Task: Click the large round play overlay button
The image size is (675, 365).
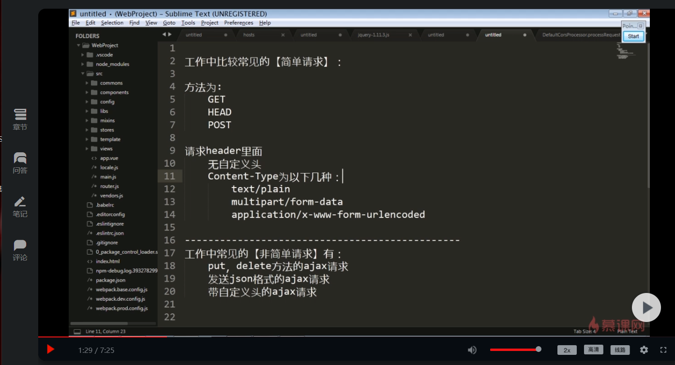Action: (646, 307)
